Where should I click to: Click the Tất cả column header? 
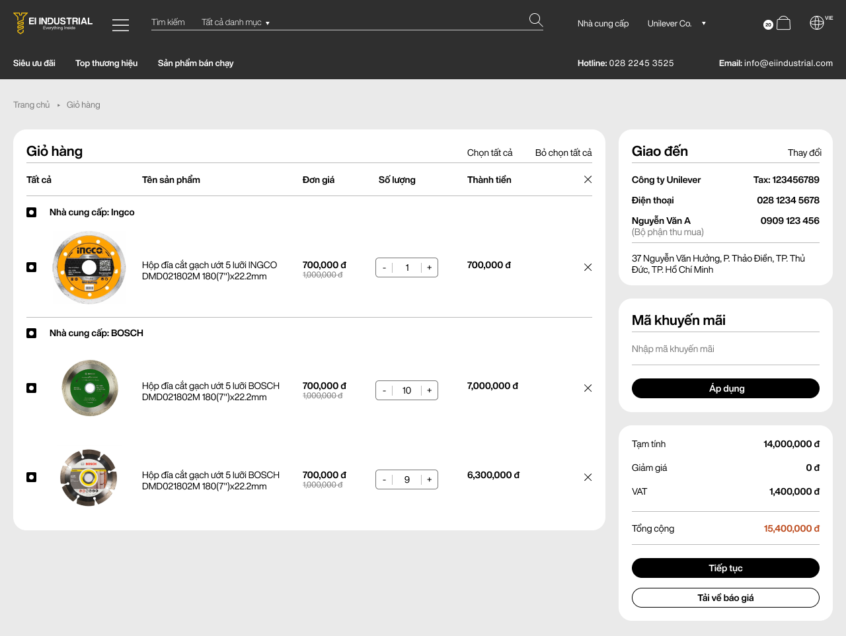(x=39, y=180)
